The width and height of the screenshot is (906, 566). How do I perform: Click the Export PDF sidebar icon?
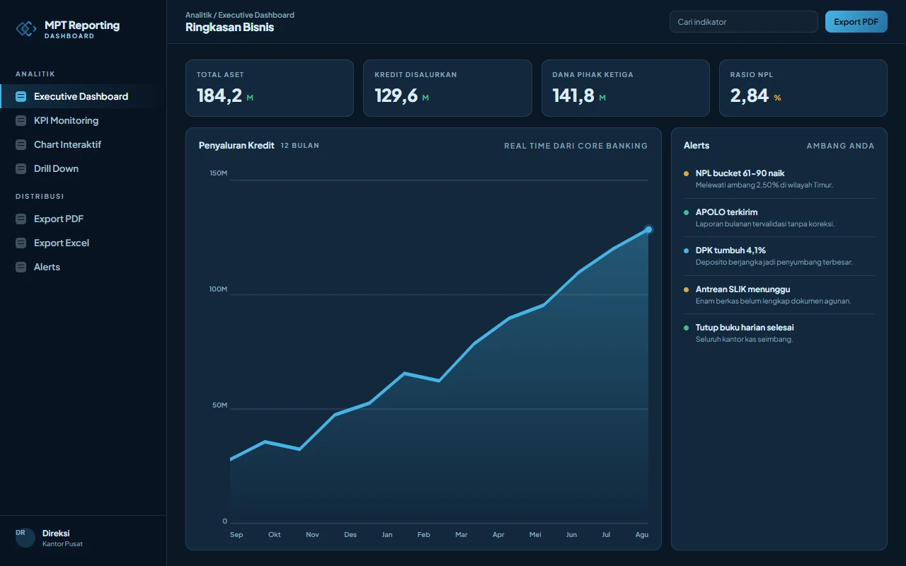21,219
